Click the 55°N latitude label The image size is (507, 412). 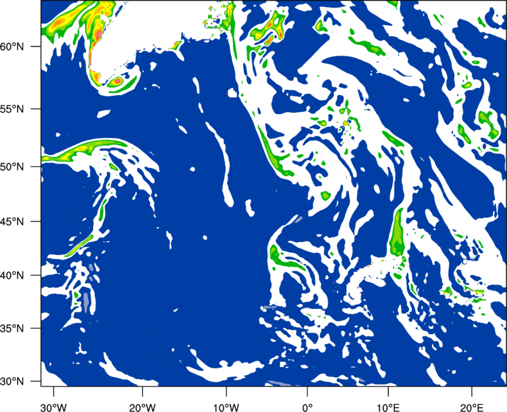tap(12, 109)
